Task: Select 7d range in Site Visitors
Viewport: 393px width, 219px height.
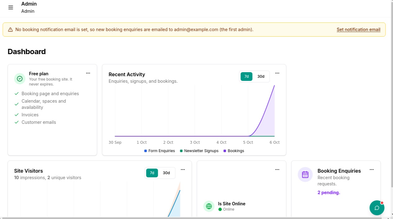Action: coord(152,173)
